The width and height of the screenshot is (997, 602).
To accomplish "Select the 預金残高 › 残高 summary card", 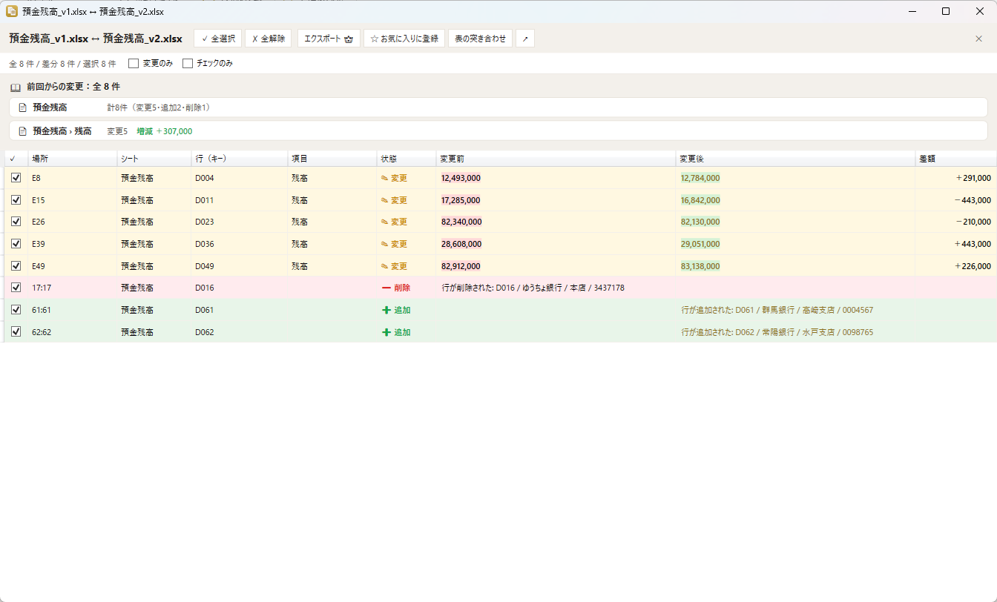I will click(498, 131).
